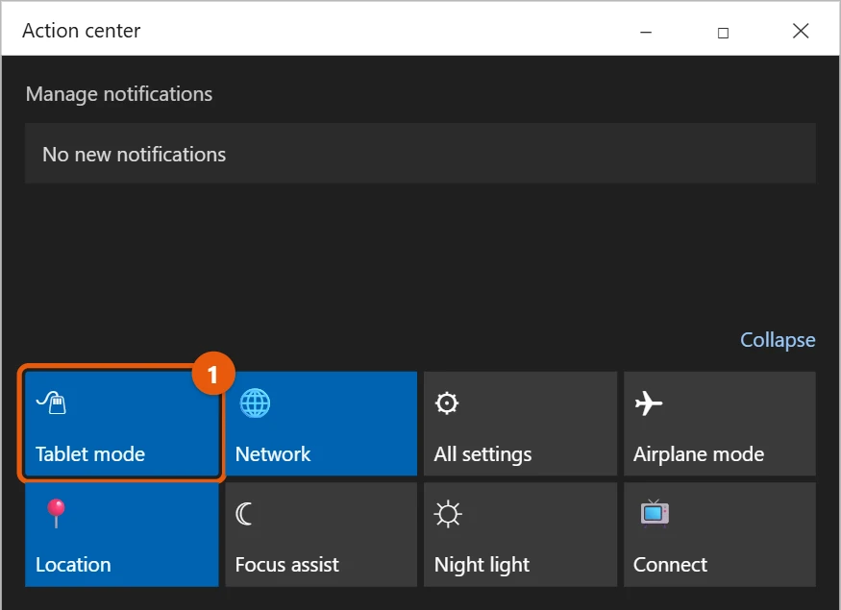Click the Night light sun icon
The image size is (841, 610).
tap(448, 514)
